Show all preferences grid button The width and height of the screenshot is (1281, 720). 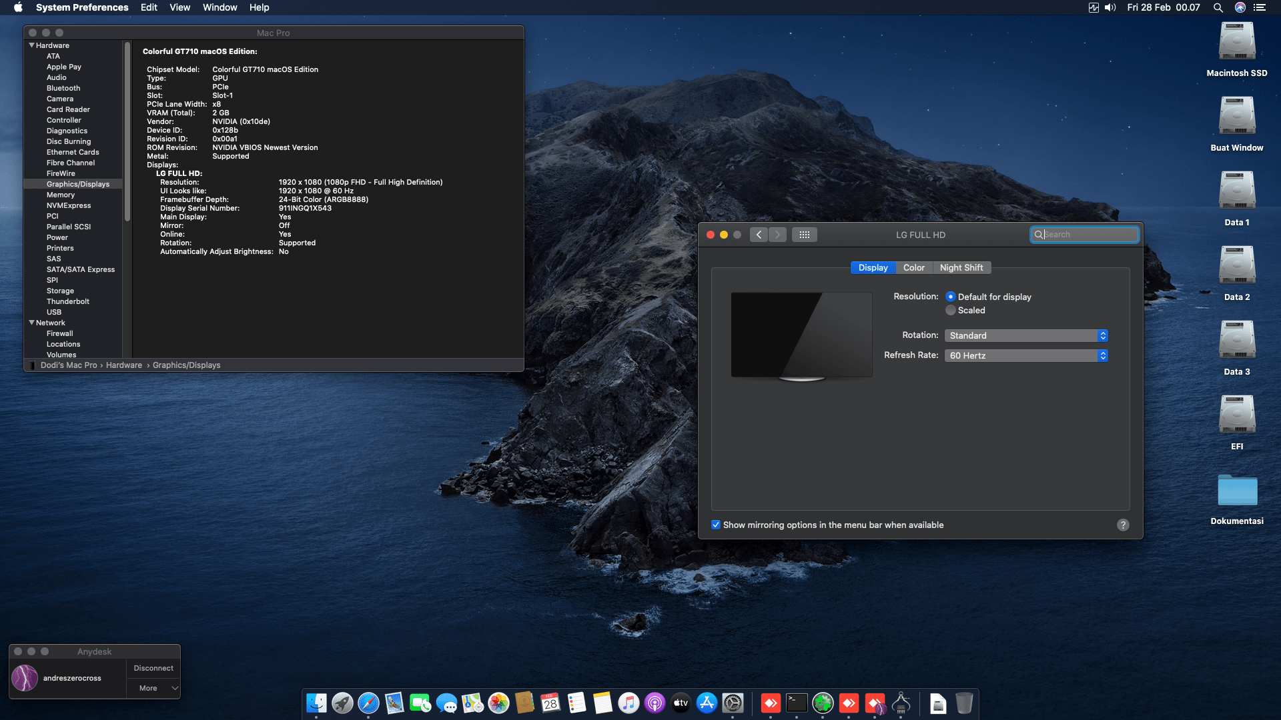point(805,235)
